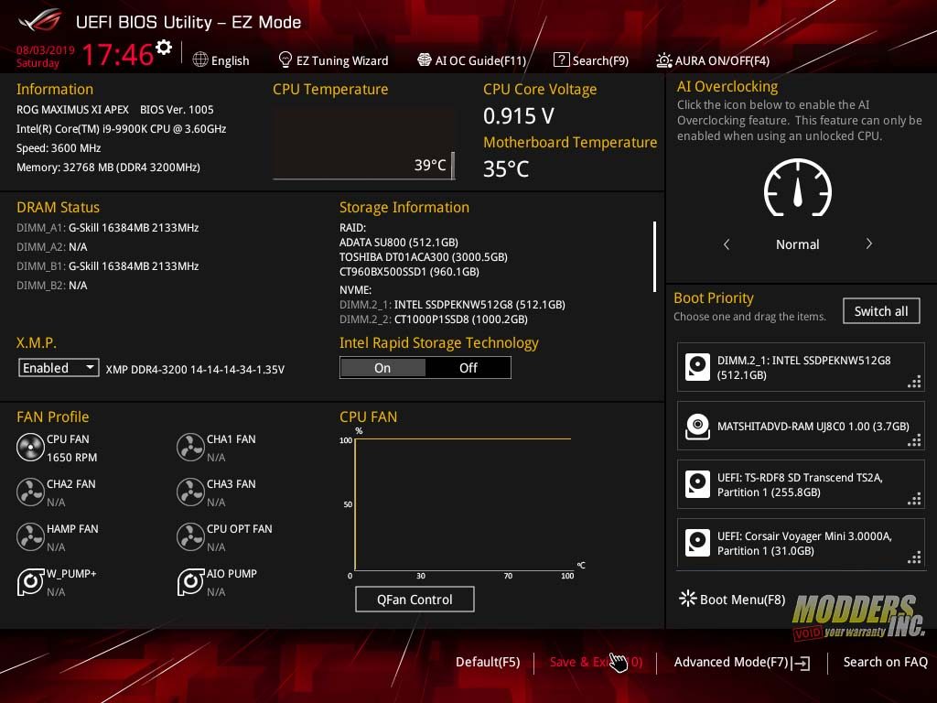
Task: Click the CT1000P1SSD8 NVME entry
Action: coord(433,319)
